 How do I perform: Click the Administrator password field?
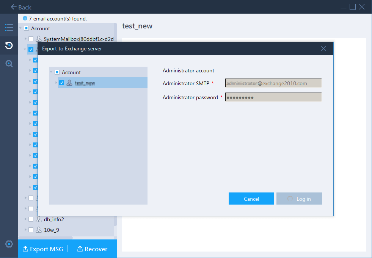(x=273, y=97)
